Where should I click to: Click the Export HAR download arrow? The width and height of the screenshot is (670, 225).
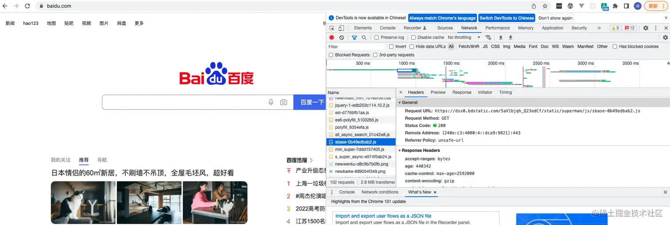tap(510, 38)
